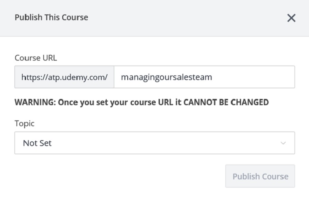The height and width of the screenshot is (200, 309).
Task: Click the "Course URL" field label
Action: click(35, 58)
